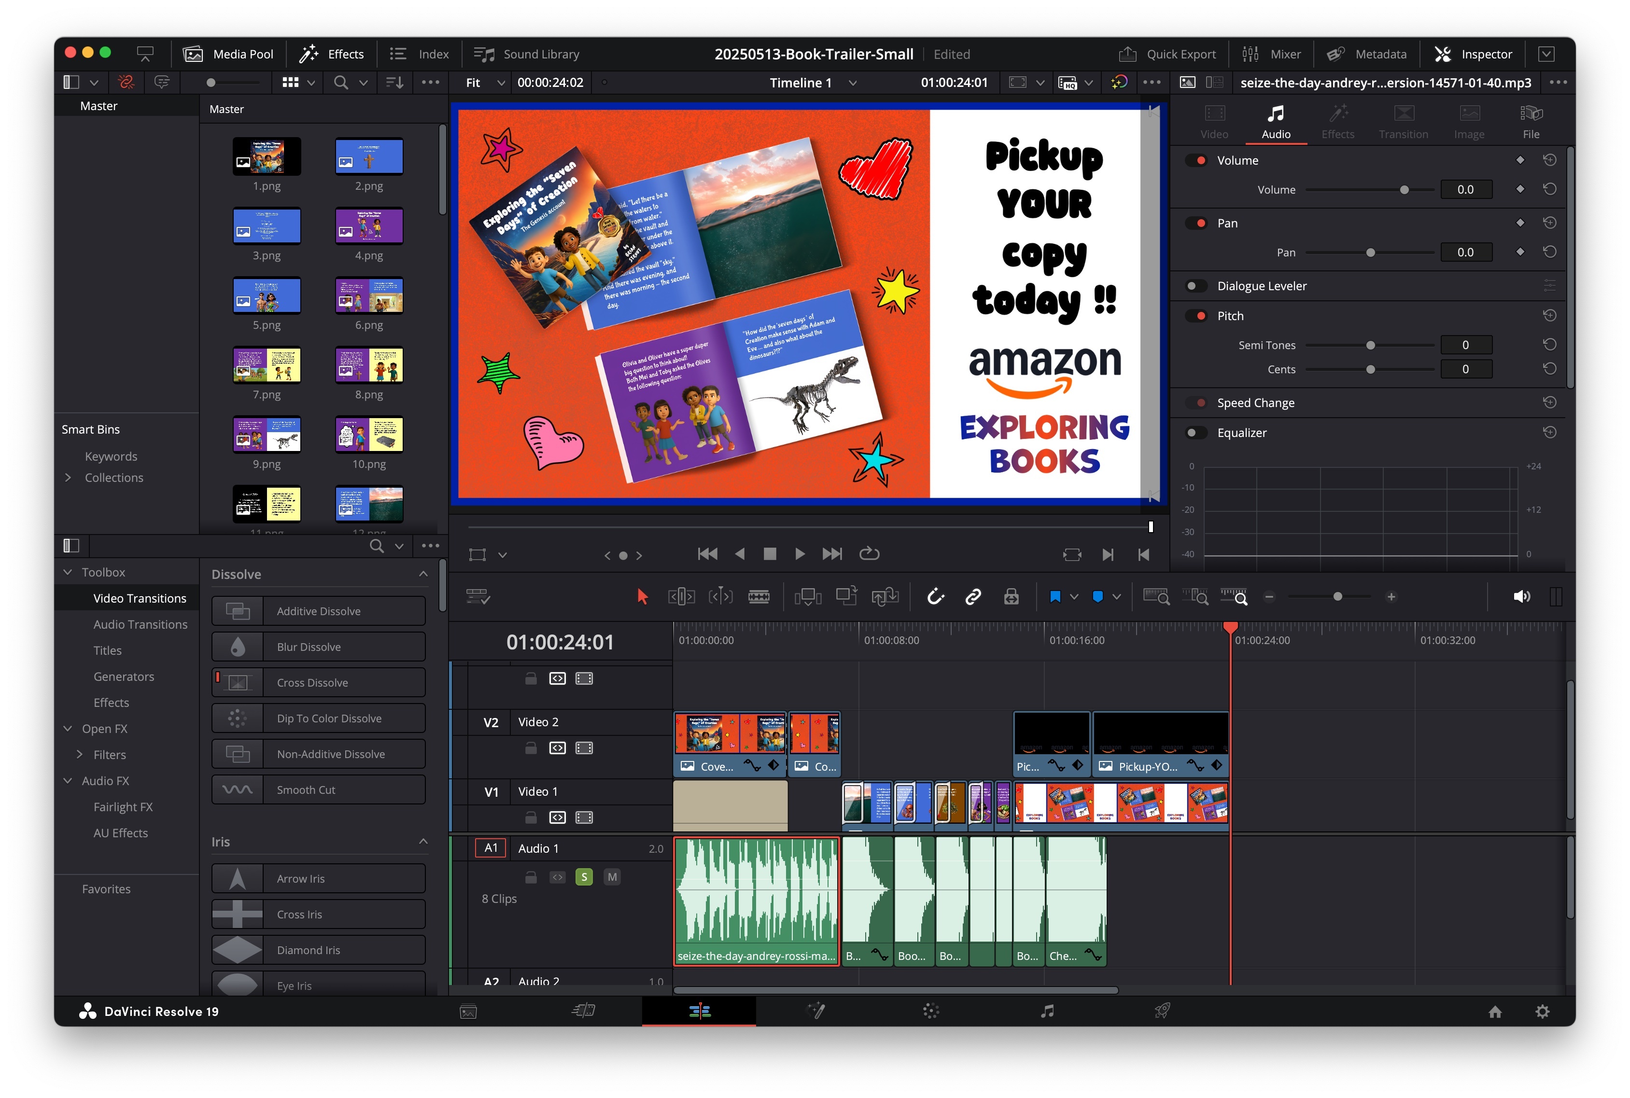Collapse the Open FX tree section

click(68, 728)
